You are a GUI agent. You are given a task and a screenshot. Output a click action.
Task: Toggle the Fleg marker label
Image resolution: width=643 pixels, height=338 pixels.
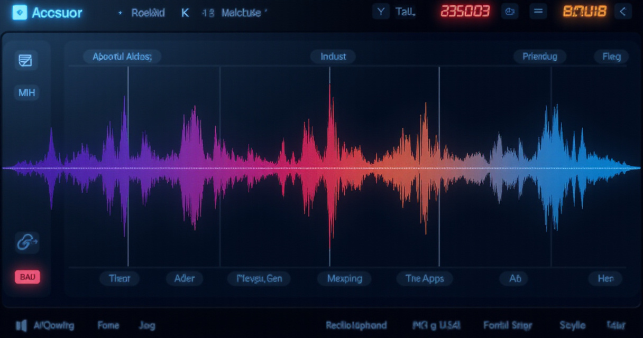[611, 57]
